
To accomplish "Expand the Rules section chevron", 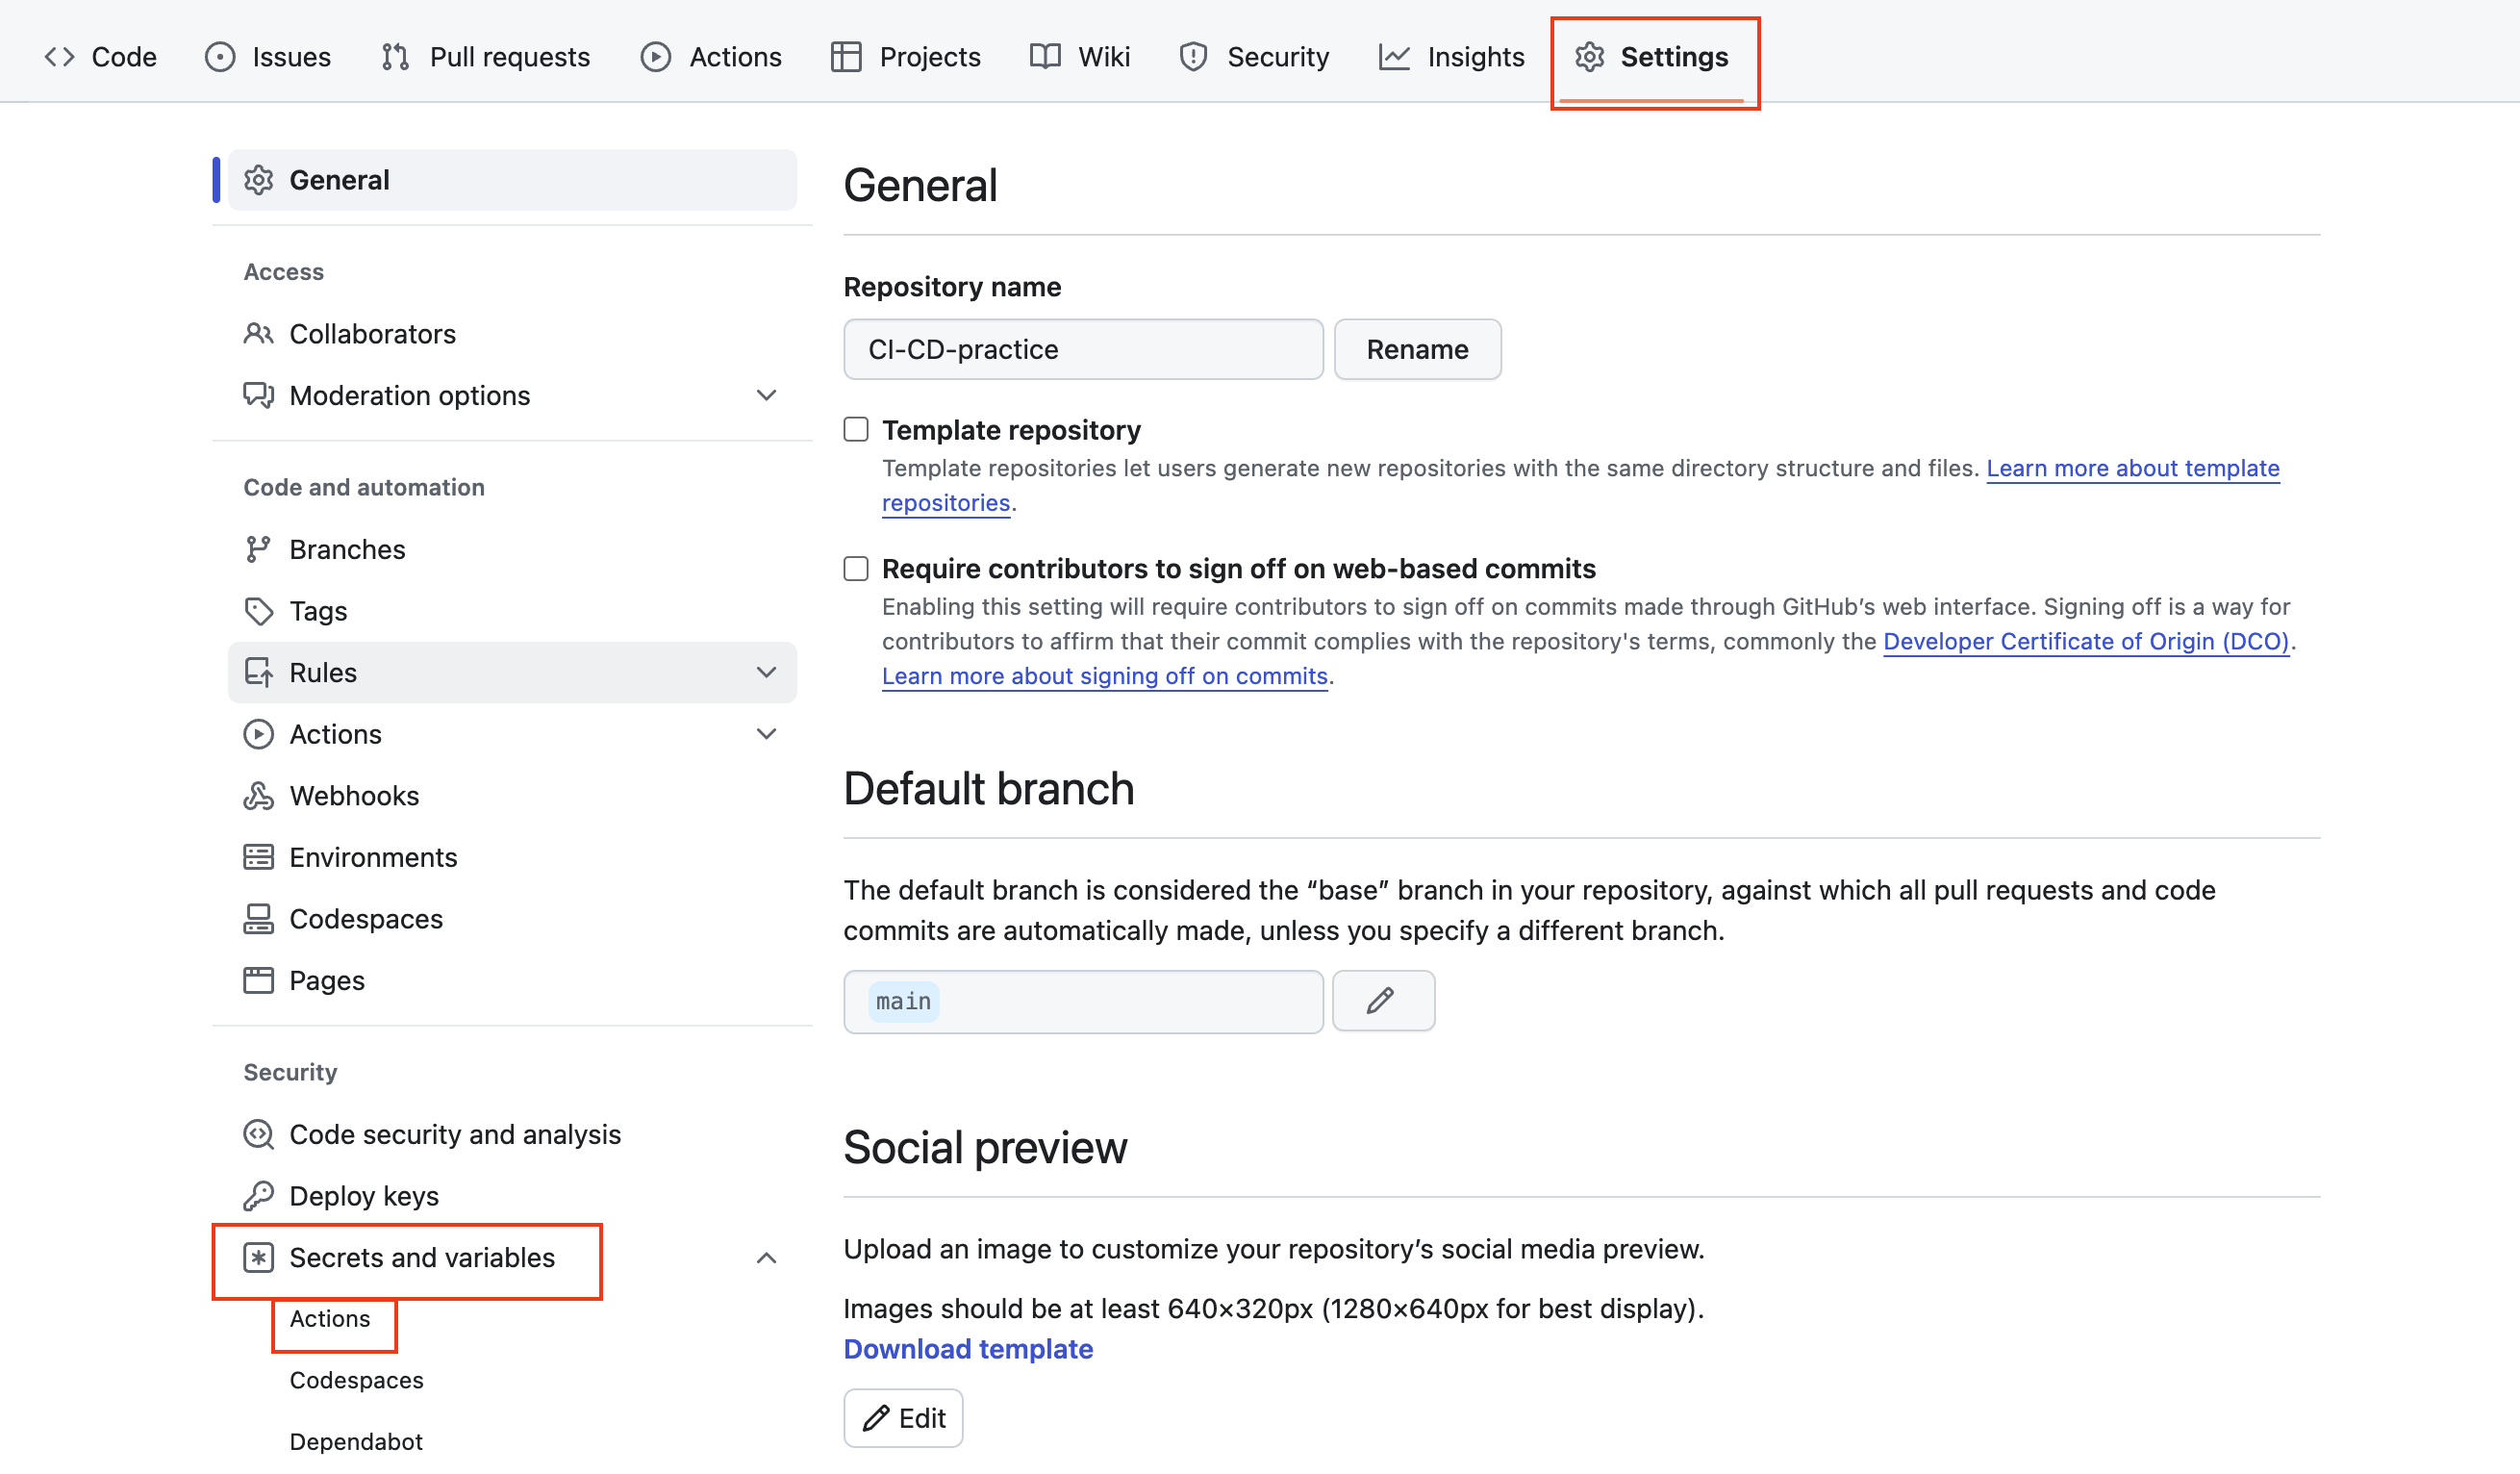I will (766, 673).
